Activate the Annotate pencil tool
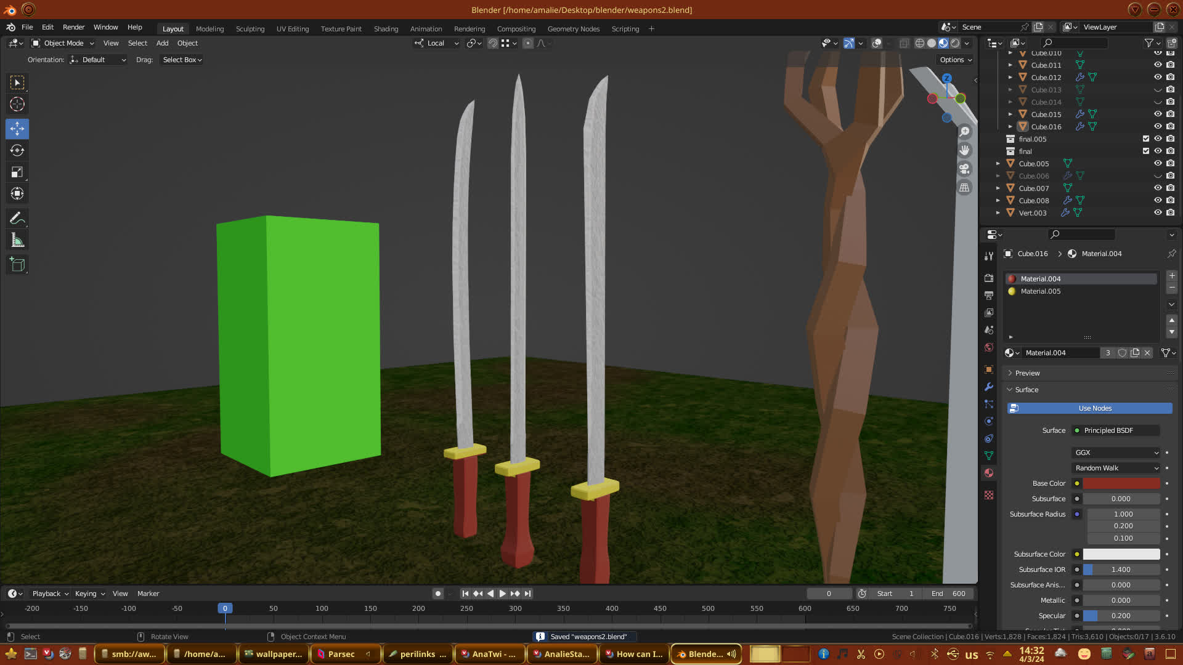This screenshot has width=1183, height=665. point(17,219)
